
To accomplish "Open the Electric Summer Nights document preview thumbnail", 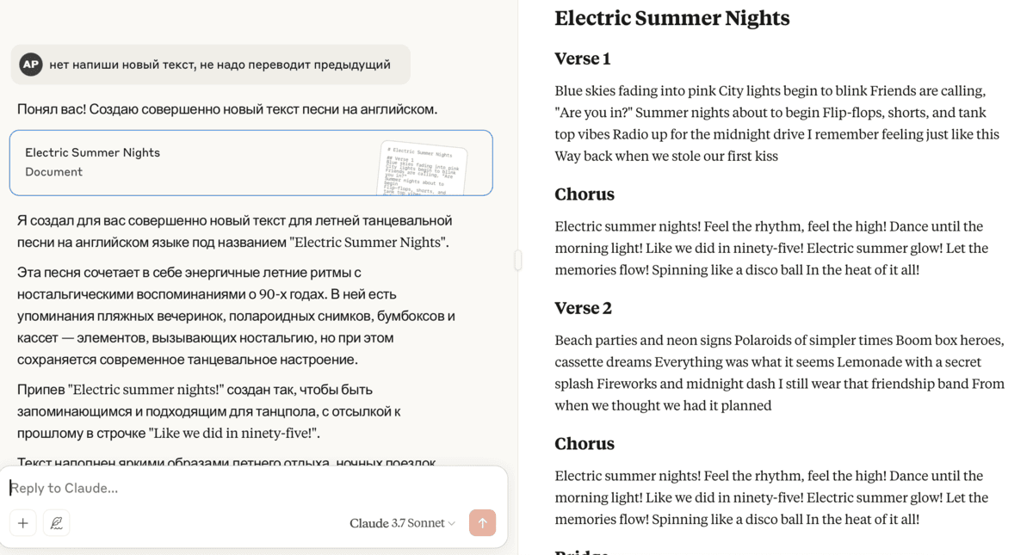I will click(423, 167).
